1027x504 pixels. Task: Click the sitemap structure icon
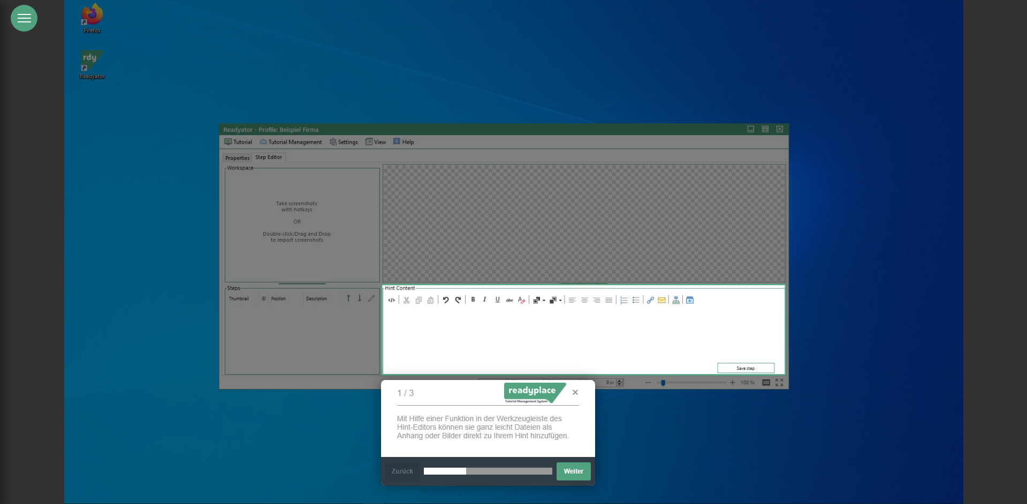point(676,300)
